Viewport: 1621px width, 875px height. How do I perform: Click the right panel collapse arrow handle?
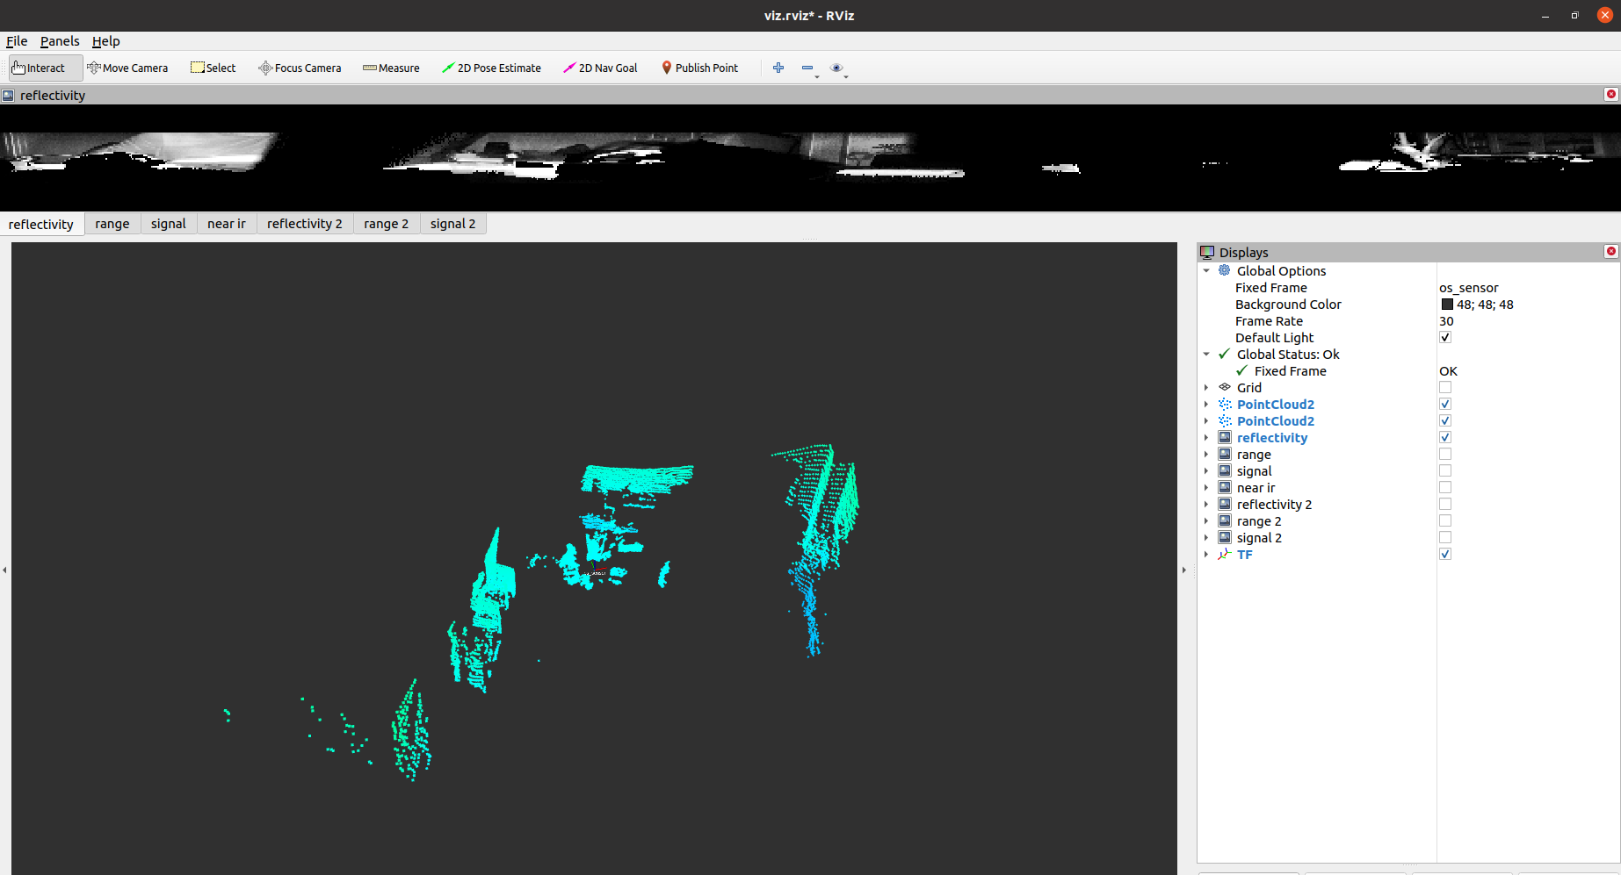[1184, 570]
